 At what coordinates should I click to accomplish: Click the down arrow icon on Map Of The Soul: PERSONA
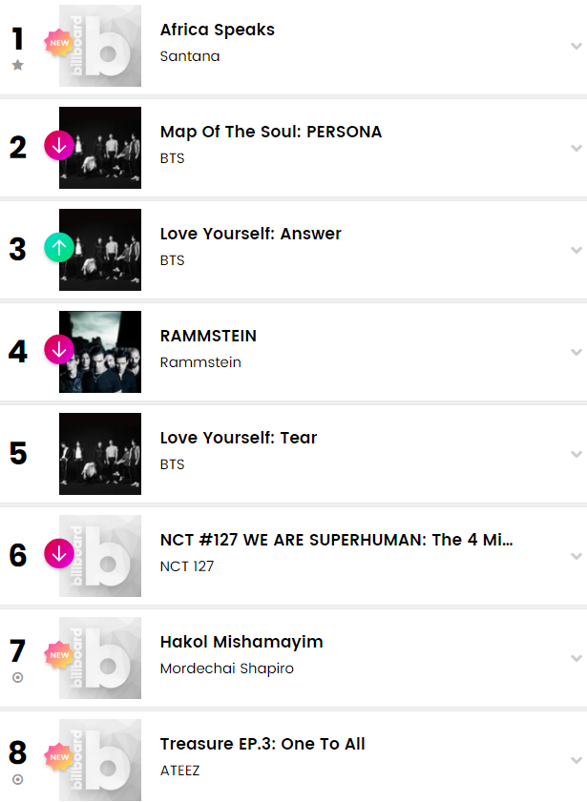(x=59, y=146)
